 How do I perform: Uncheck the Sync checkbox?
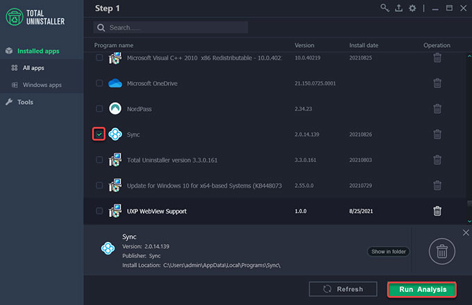pyautogui.click(x=99, y=134)
